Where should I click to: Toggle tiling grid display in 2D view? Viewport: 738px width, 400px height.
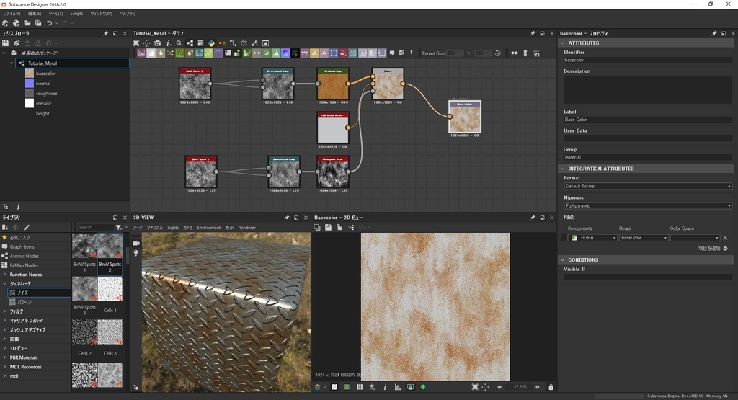[359, 387]
